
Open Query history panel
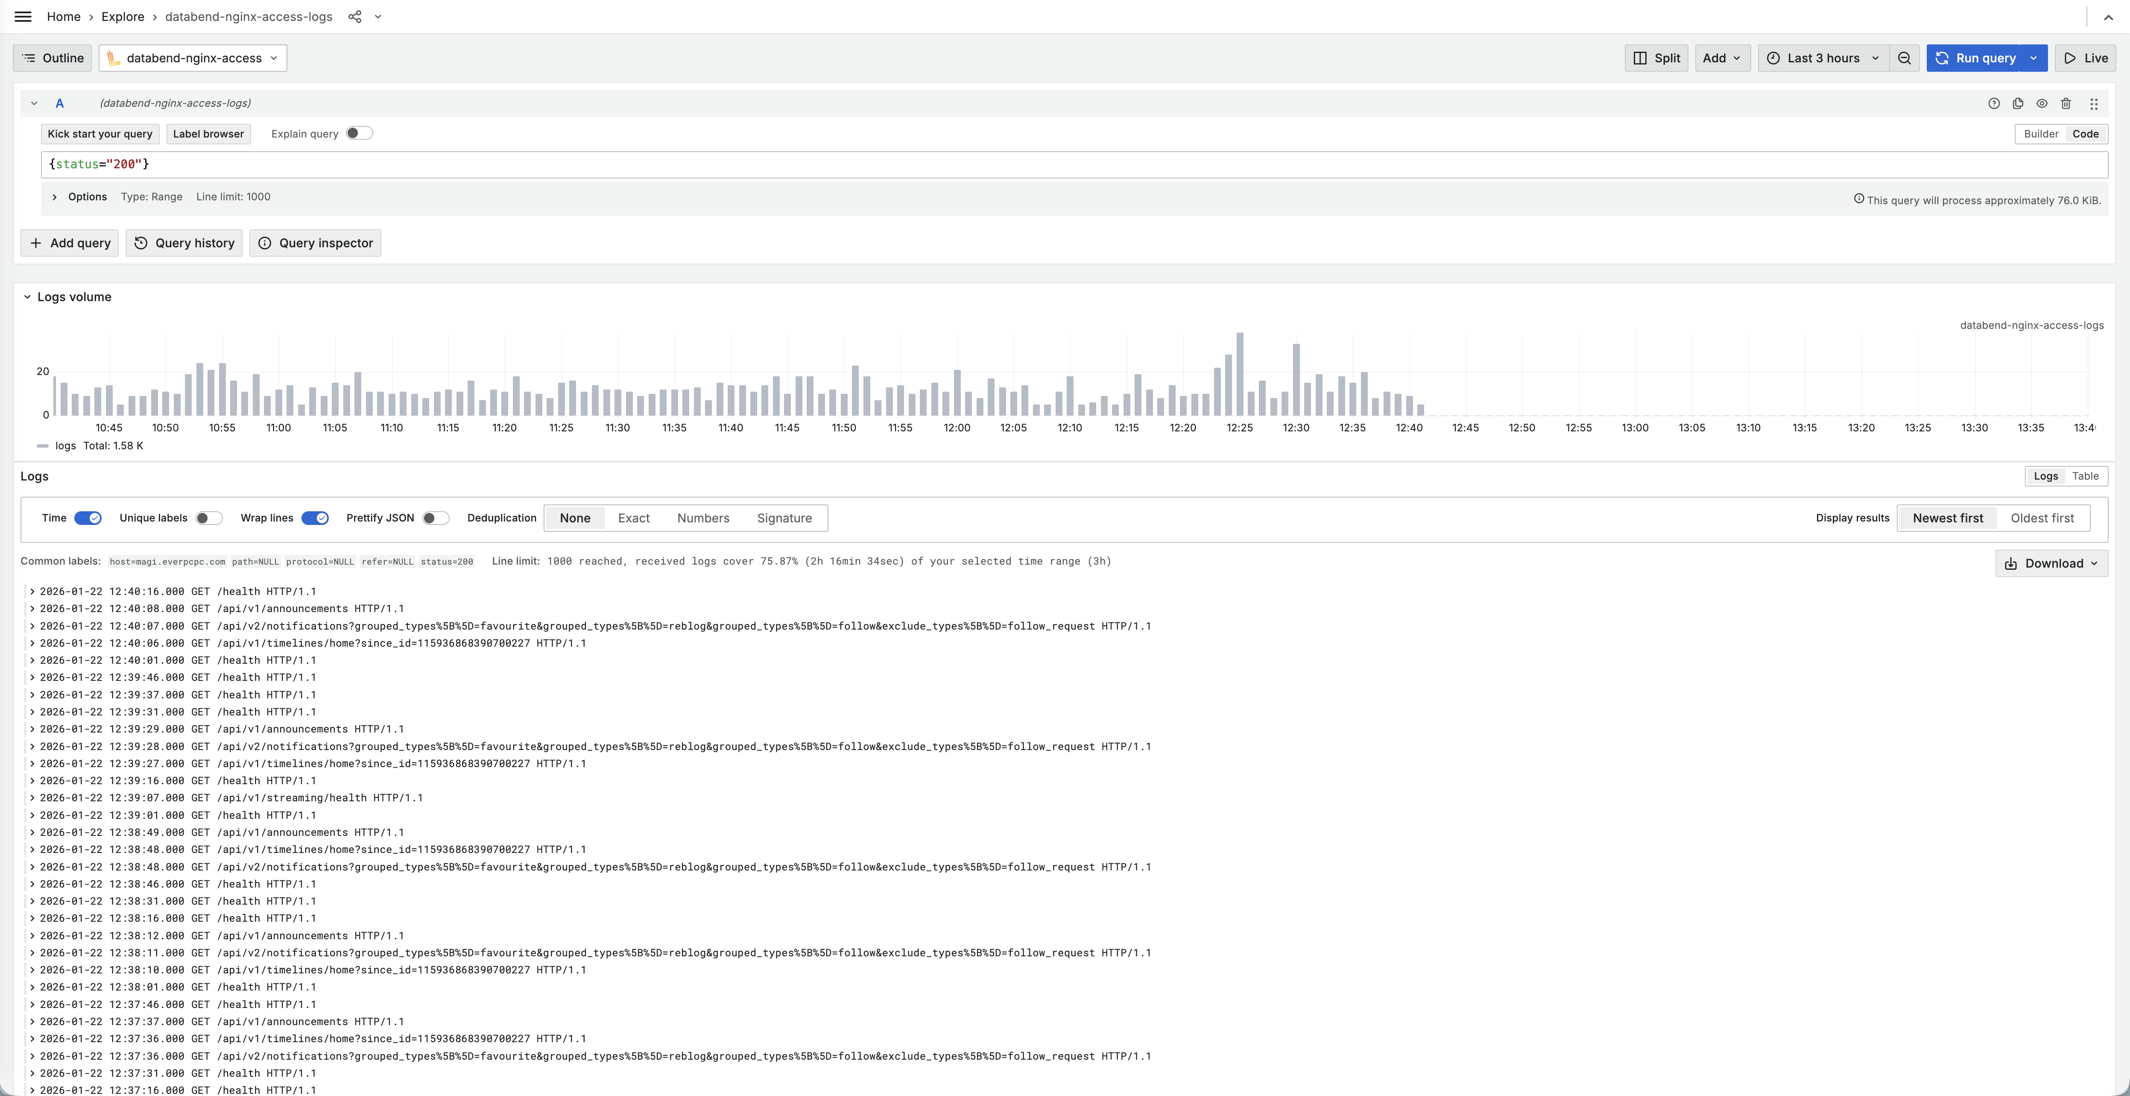coord(184,242)
